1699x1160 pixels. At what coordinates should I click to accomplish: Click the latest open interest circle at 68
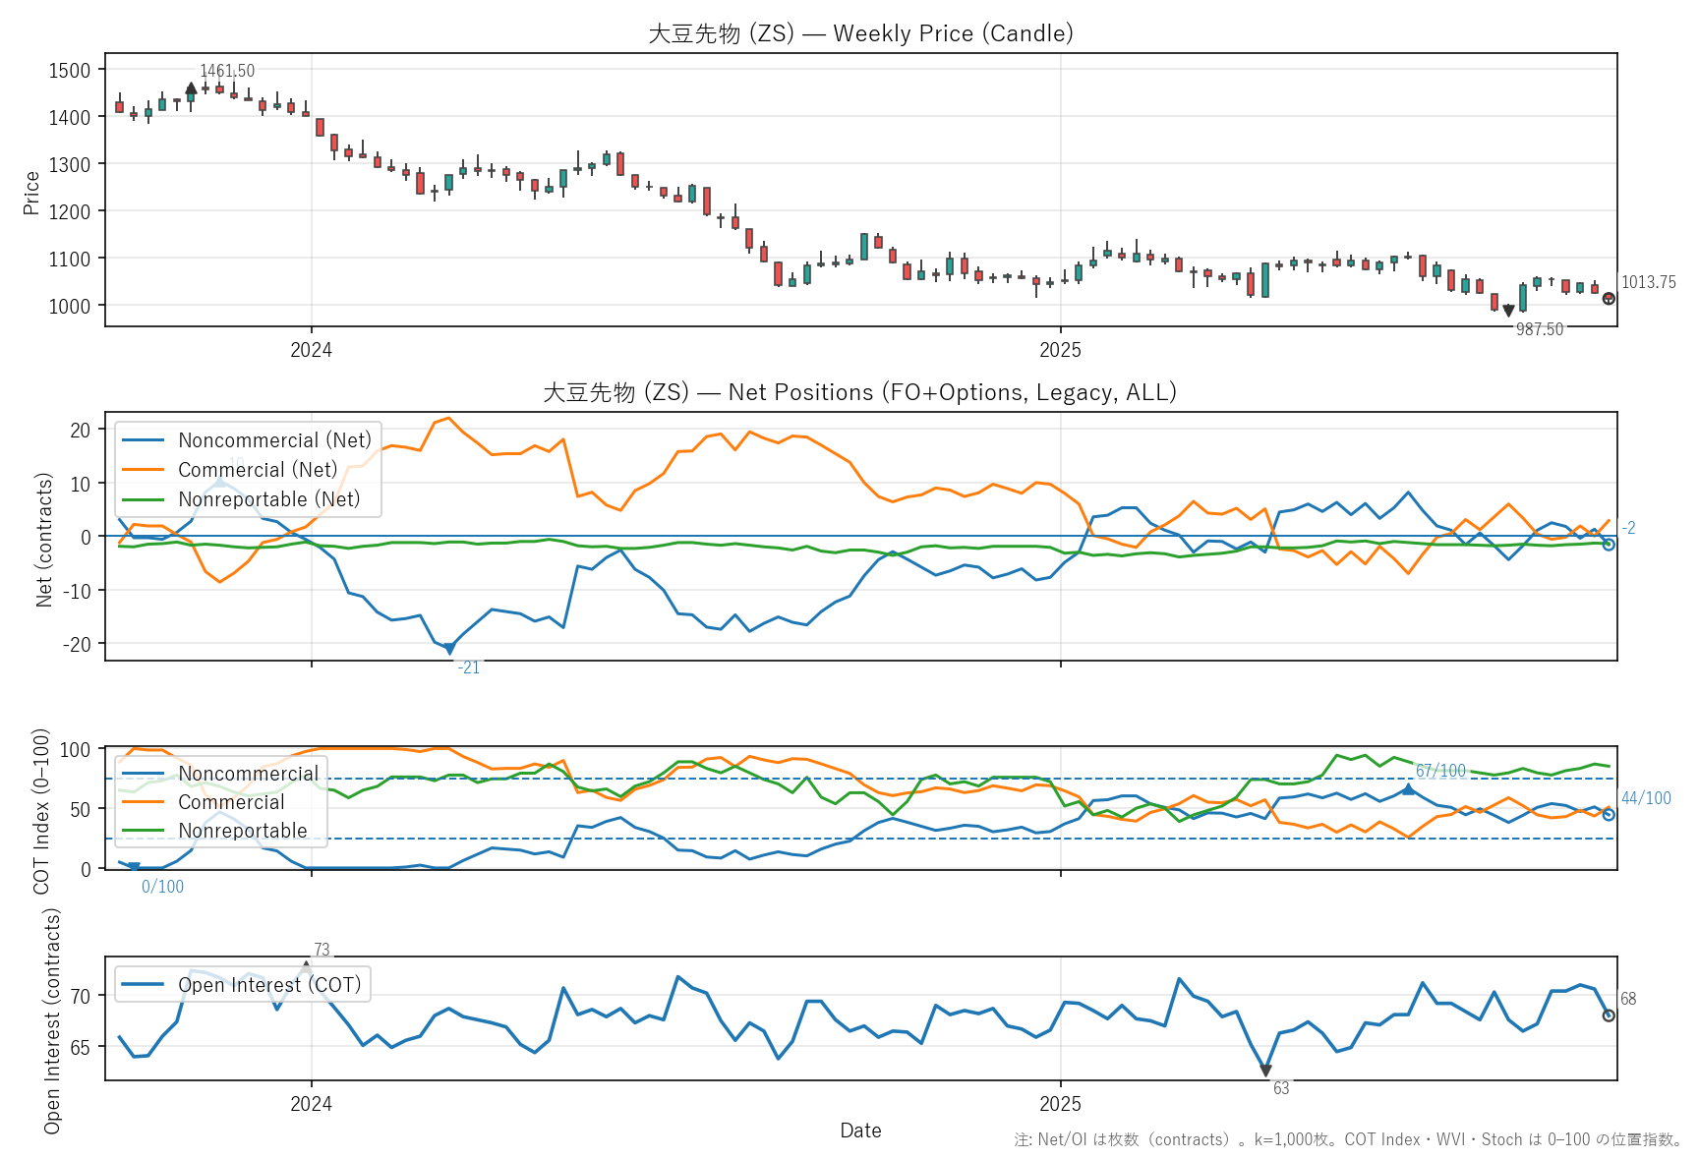(1609, 1015)
